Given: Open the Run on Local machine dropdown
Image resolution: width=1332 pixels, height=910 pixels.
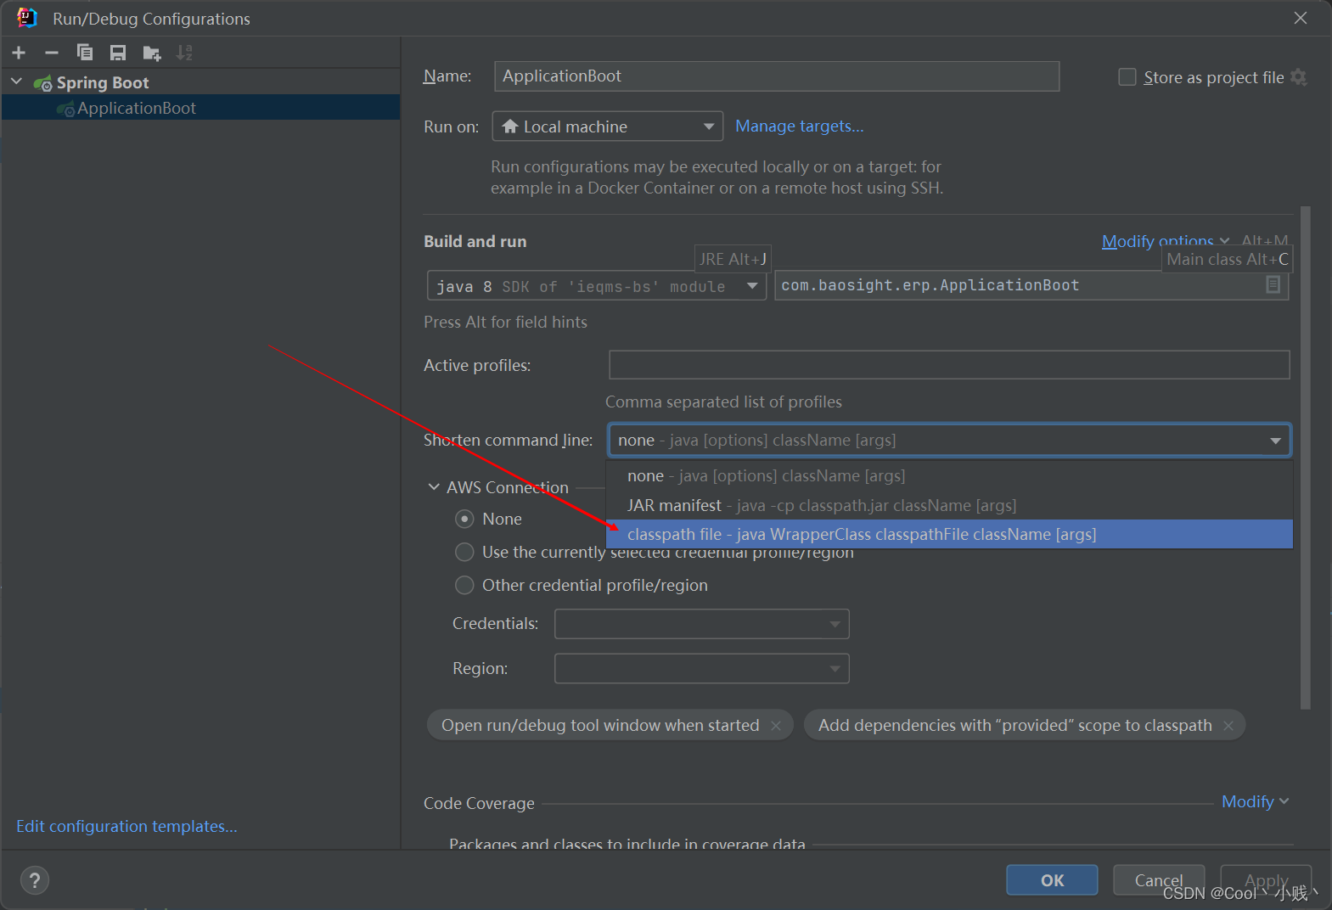Looking at the screenshot, I should tap(607, 126).
